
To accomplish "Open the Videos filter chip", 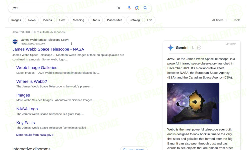I will 47,20.
